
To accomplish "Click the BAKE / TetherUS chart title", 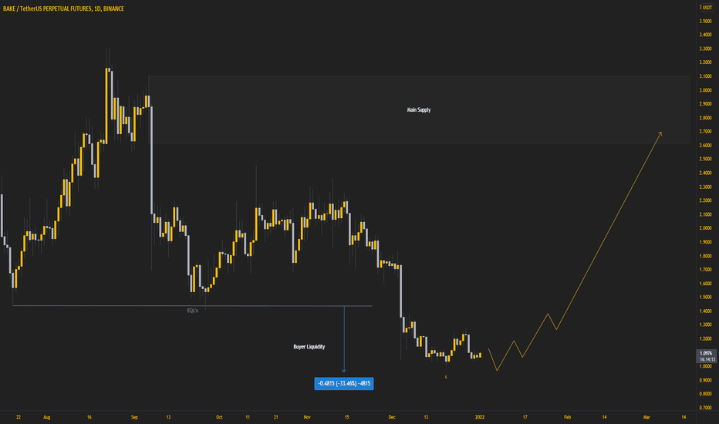I will (63, 8).
